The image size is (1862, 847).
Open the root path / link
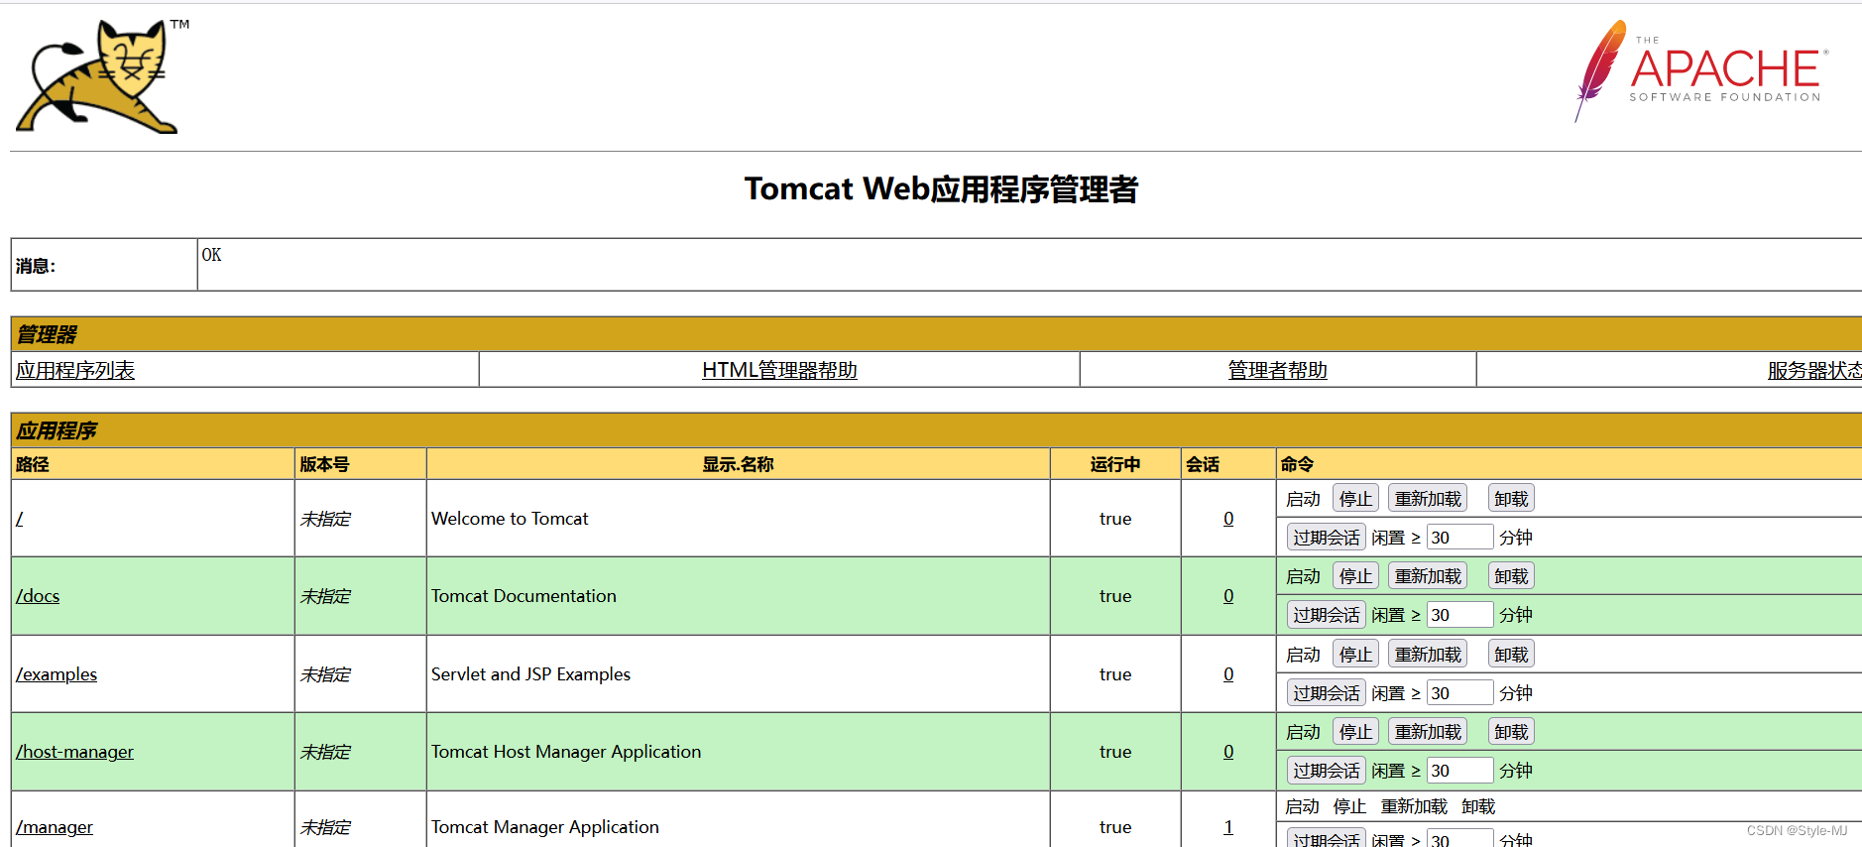20,519
